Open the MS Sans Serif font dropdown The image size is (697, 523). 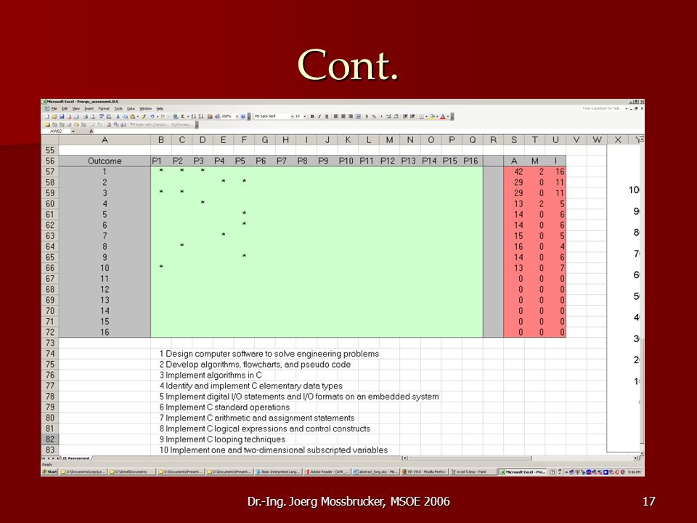[292, 116]
